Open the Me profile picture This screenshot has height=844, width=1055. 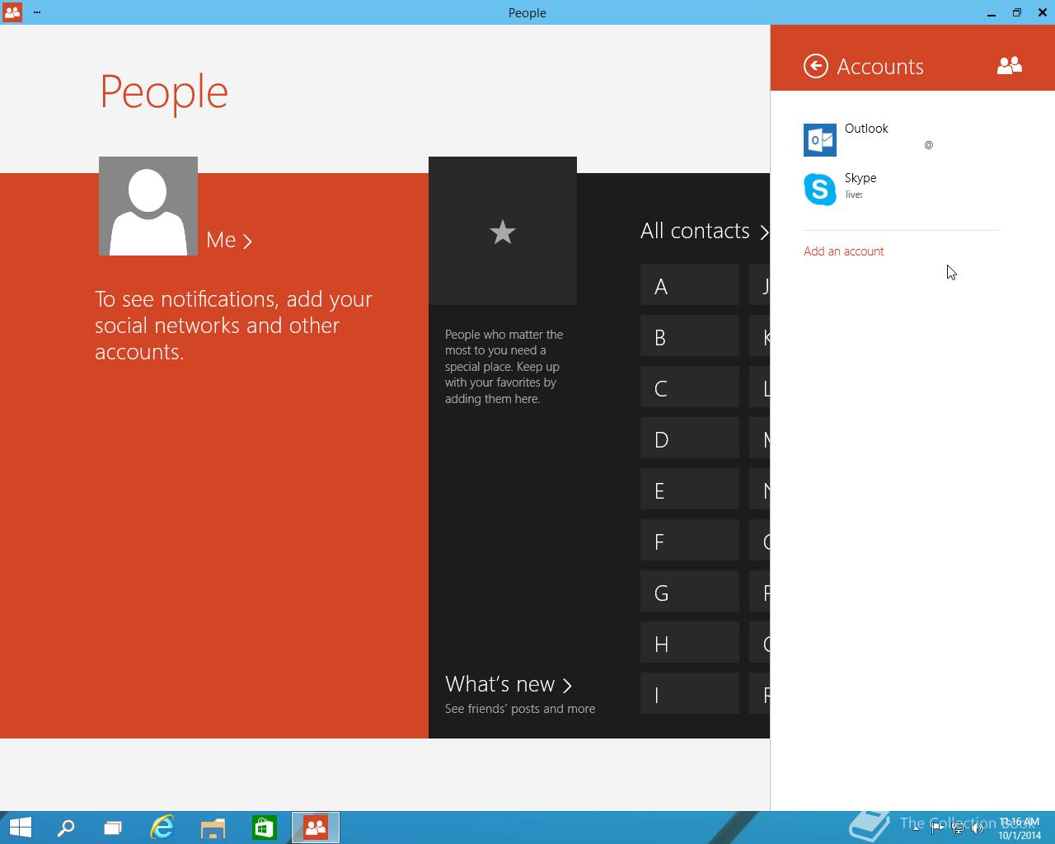[148, 206]
